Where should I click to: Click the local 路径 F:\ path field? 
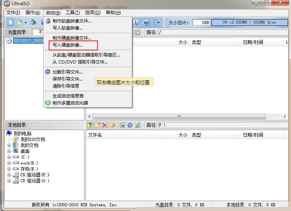click(x=224, y=125)
